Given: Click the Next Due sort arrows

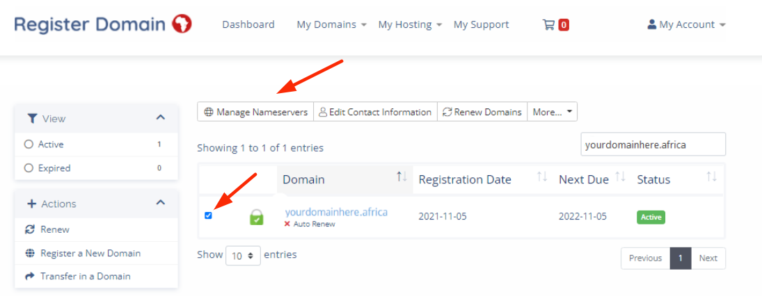Looking at the screenshot, I should coord(621,178).
